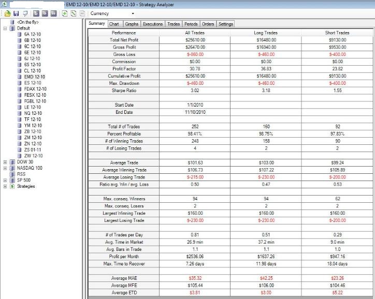The width and height of the screenshot is (375, 299).
Task: Click the NASDAQ 100 list label
Action: [30, 168]
